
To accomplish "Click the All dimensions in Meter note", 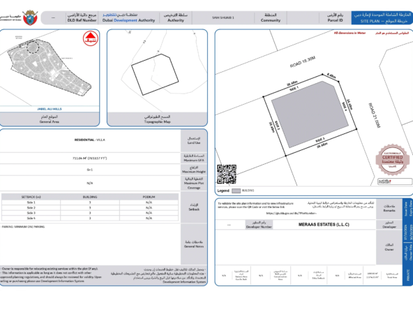I will click(x=350, y=33).
